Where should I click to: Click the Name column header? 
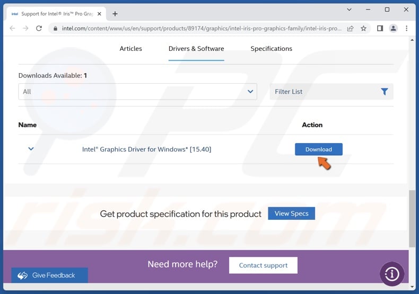pos(27,125)
